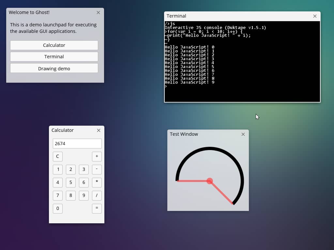Launch Calculator from the Ghost launchpad

click(x=54, y=45)
